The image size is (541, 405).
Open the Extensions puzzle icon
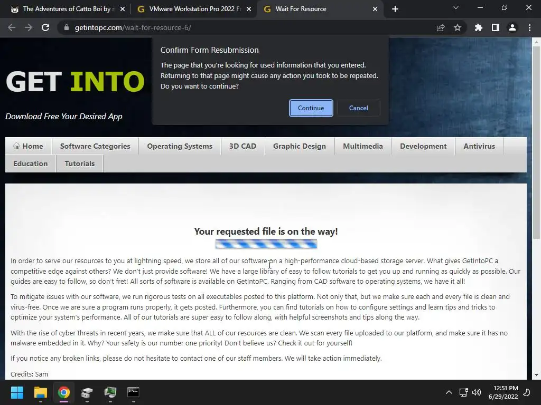[x=478, y=27]
